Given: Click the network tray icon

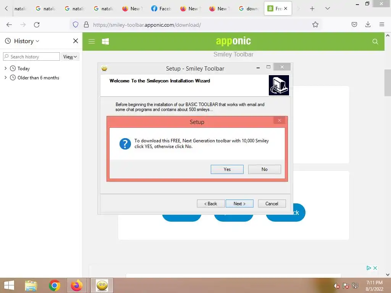Looking at the screenshot, I should pos(355,286).
